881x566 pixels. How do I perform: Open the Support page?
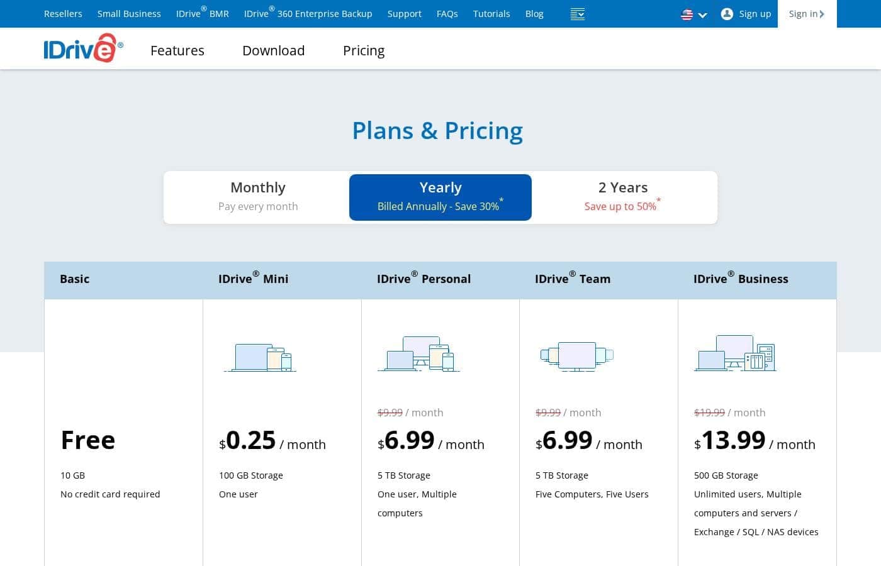(405, 14)
